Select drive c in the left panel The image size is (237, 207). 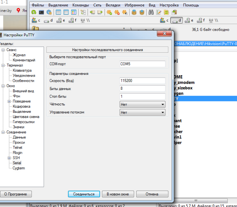36,20
